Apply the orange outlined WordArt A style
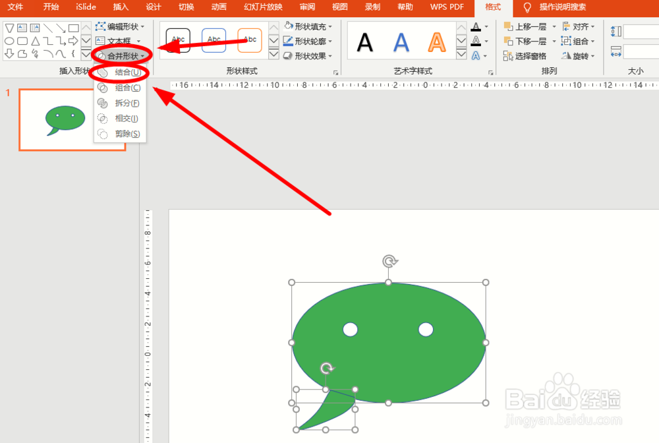The width and height of the screenshot is (659, 443). (437, 42)
